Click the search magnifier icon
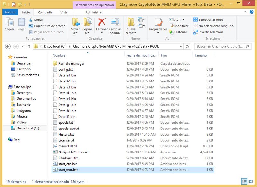 247,46
